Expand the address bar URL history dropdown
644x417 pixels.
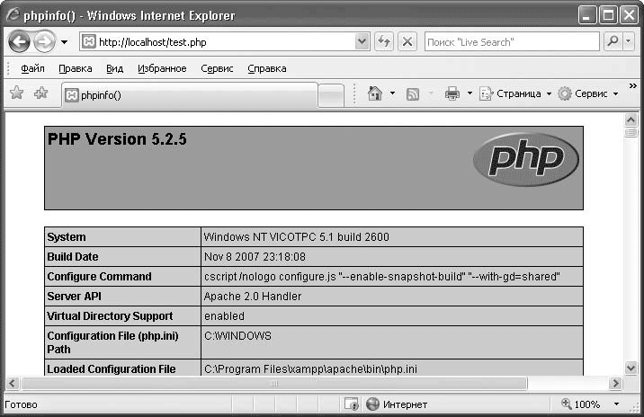coord(362,41)
